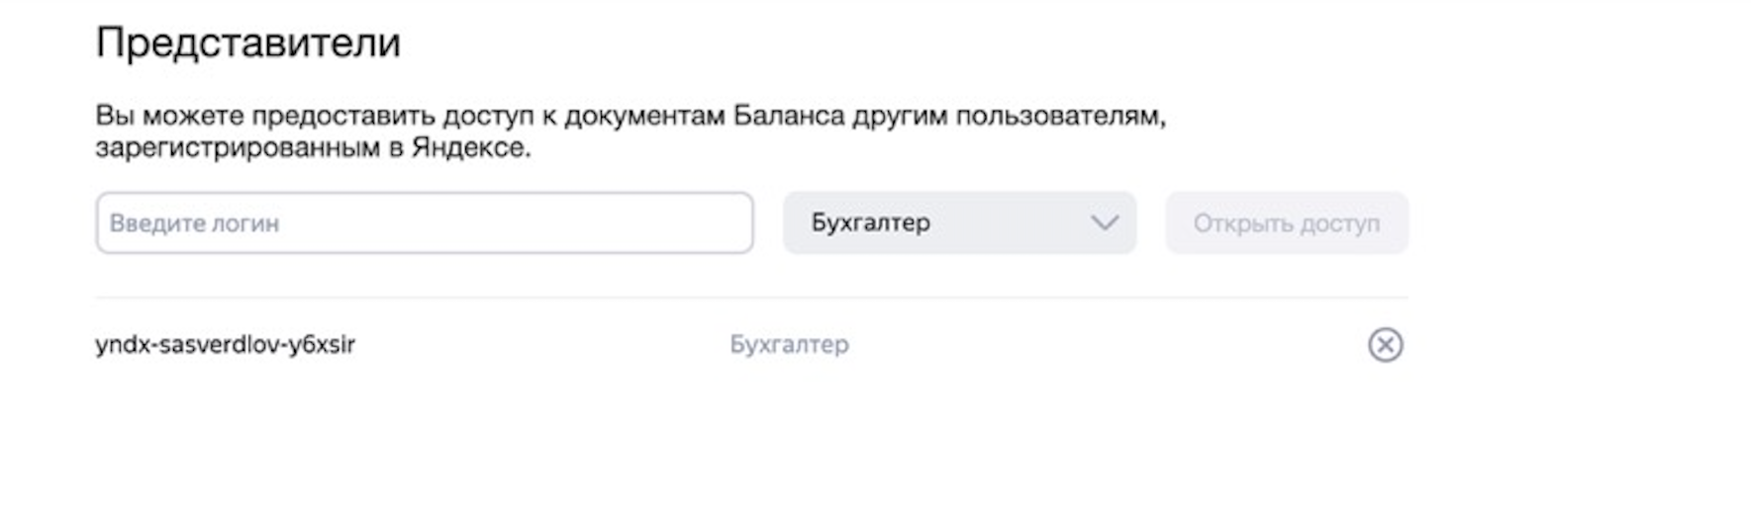Screen dimensions: 1751x510
Task: Revoke access for the listed accountant
Action: click(x=1385, y=345)
